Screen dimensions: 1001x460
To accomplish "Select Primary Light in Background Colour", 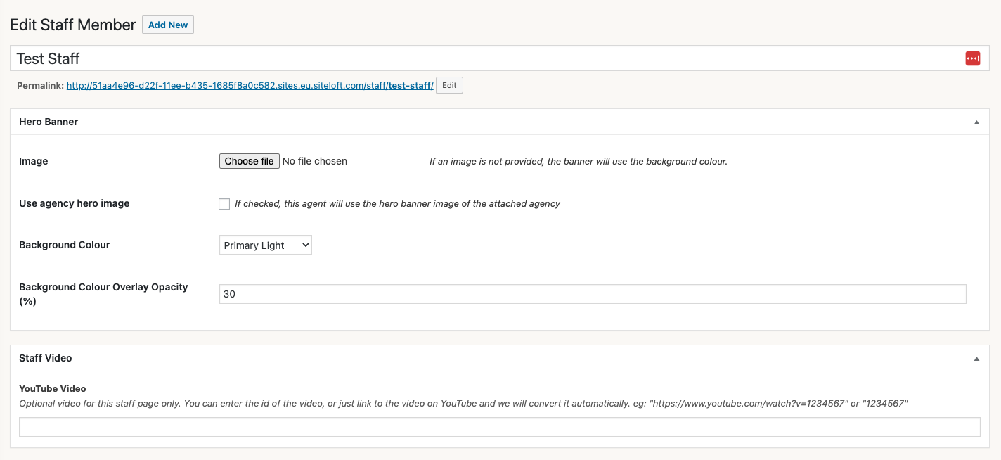I will tap(265, 245).
